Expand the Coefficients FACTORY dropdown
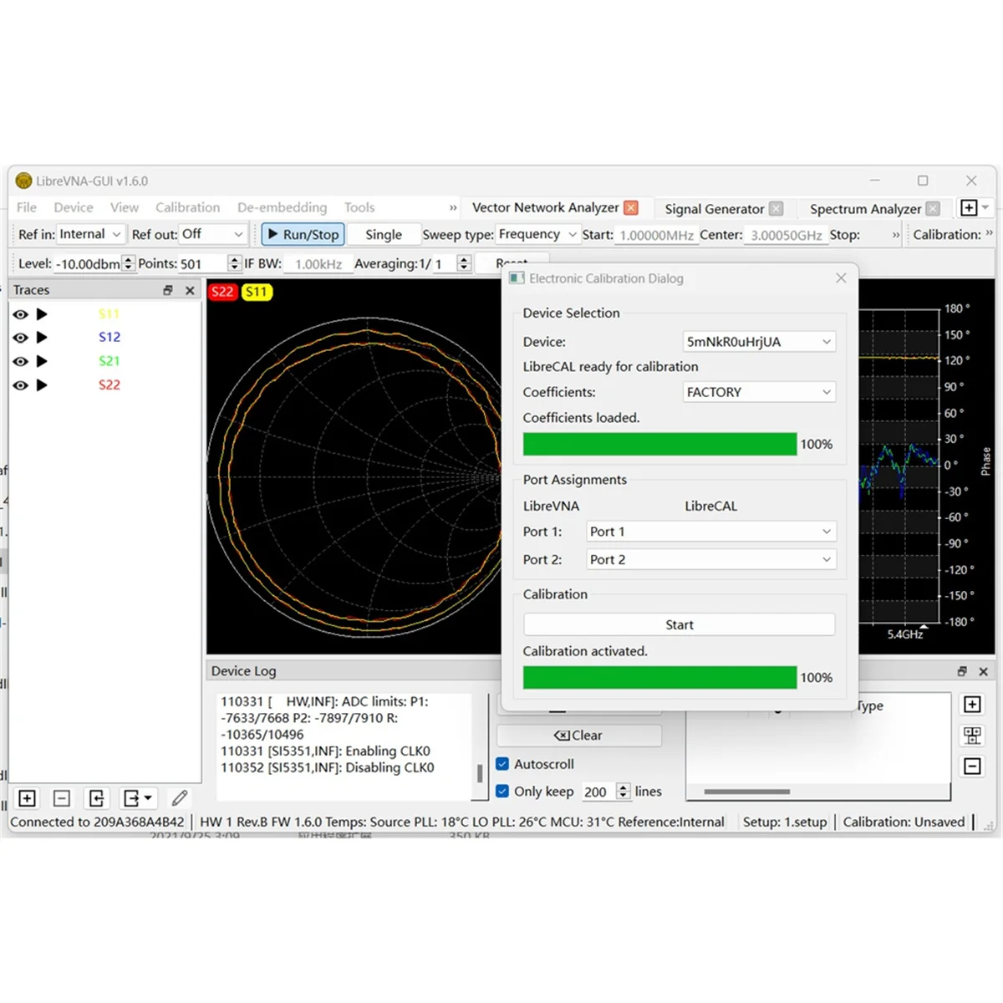 coord(758,392)
